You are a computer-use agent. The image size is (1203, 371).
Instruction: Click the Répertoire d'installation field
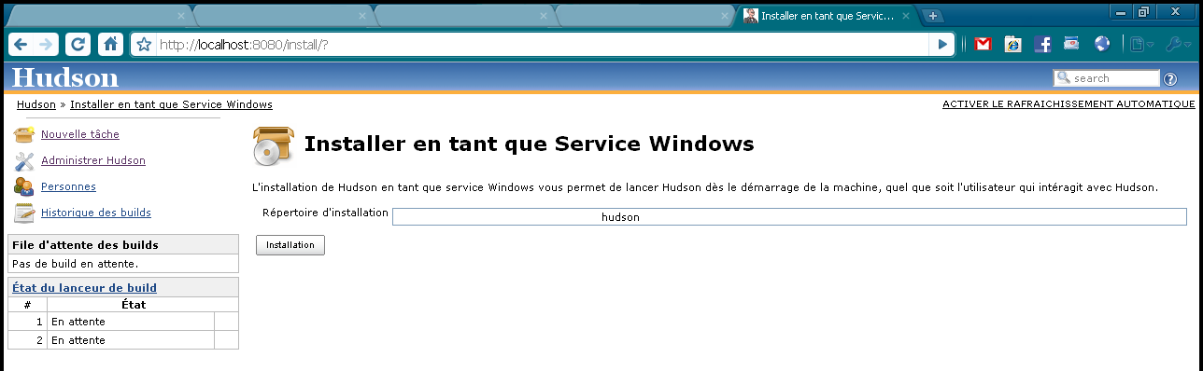[789, 216]
